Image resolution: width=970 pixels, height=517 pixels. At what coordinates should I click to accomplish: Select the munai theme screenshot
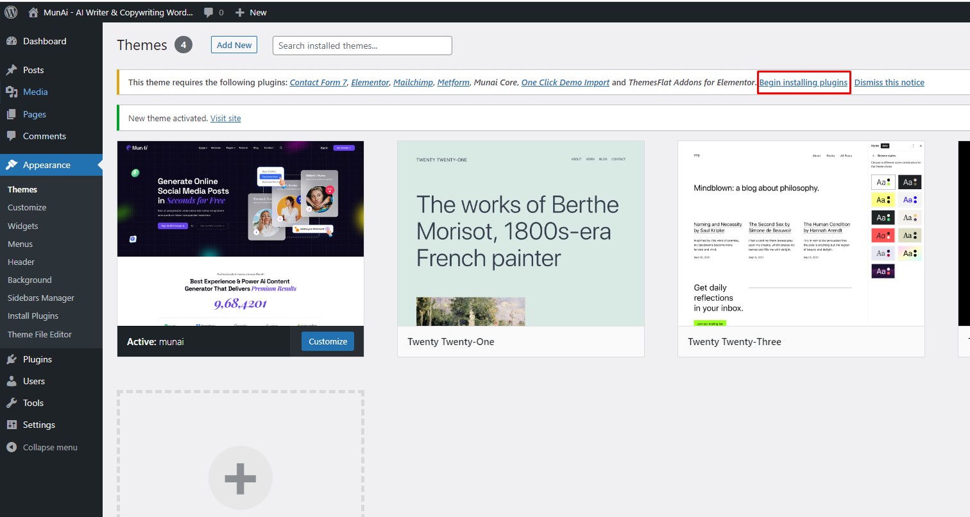point(241,233)
